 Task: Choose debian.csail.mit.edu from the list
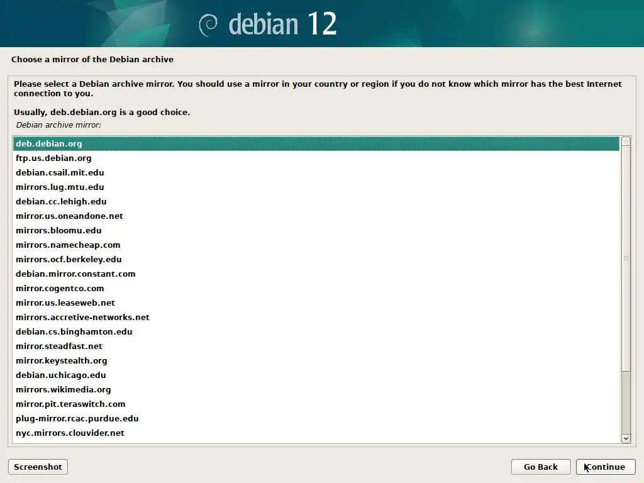click(x=316, y=172)
